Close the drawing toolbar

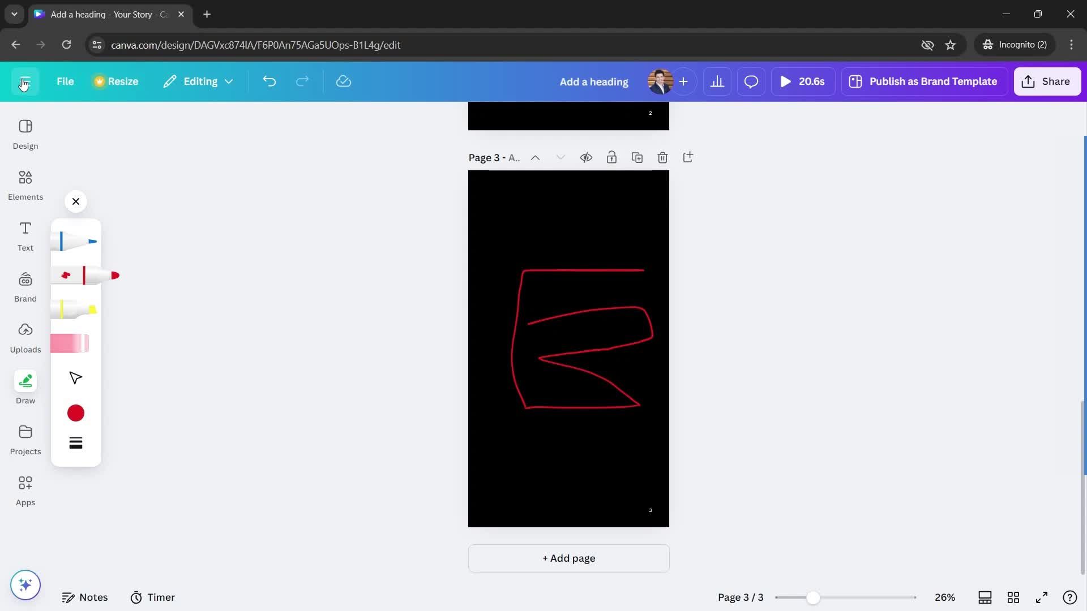click(x=76, y=201)
